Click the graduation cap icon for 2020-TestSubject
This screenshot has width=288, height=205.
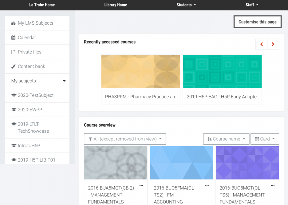[14, 95]
